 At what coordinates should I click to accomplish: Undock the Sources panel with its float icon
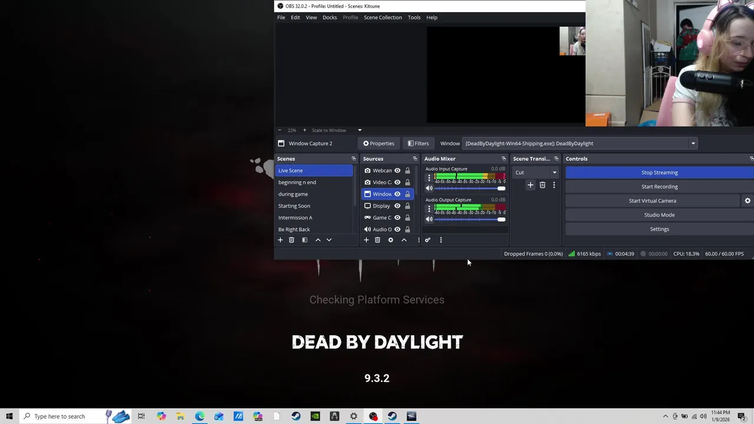tap(415, 158)
